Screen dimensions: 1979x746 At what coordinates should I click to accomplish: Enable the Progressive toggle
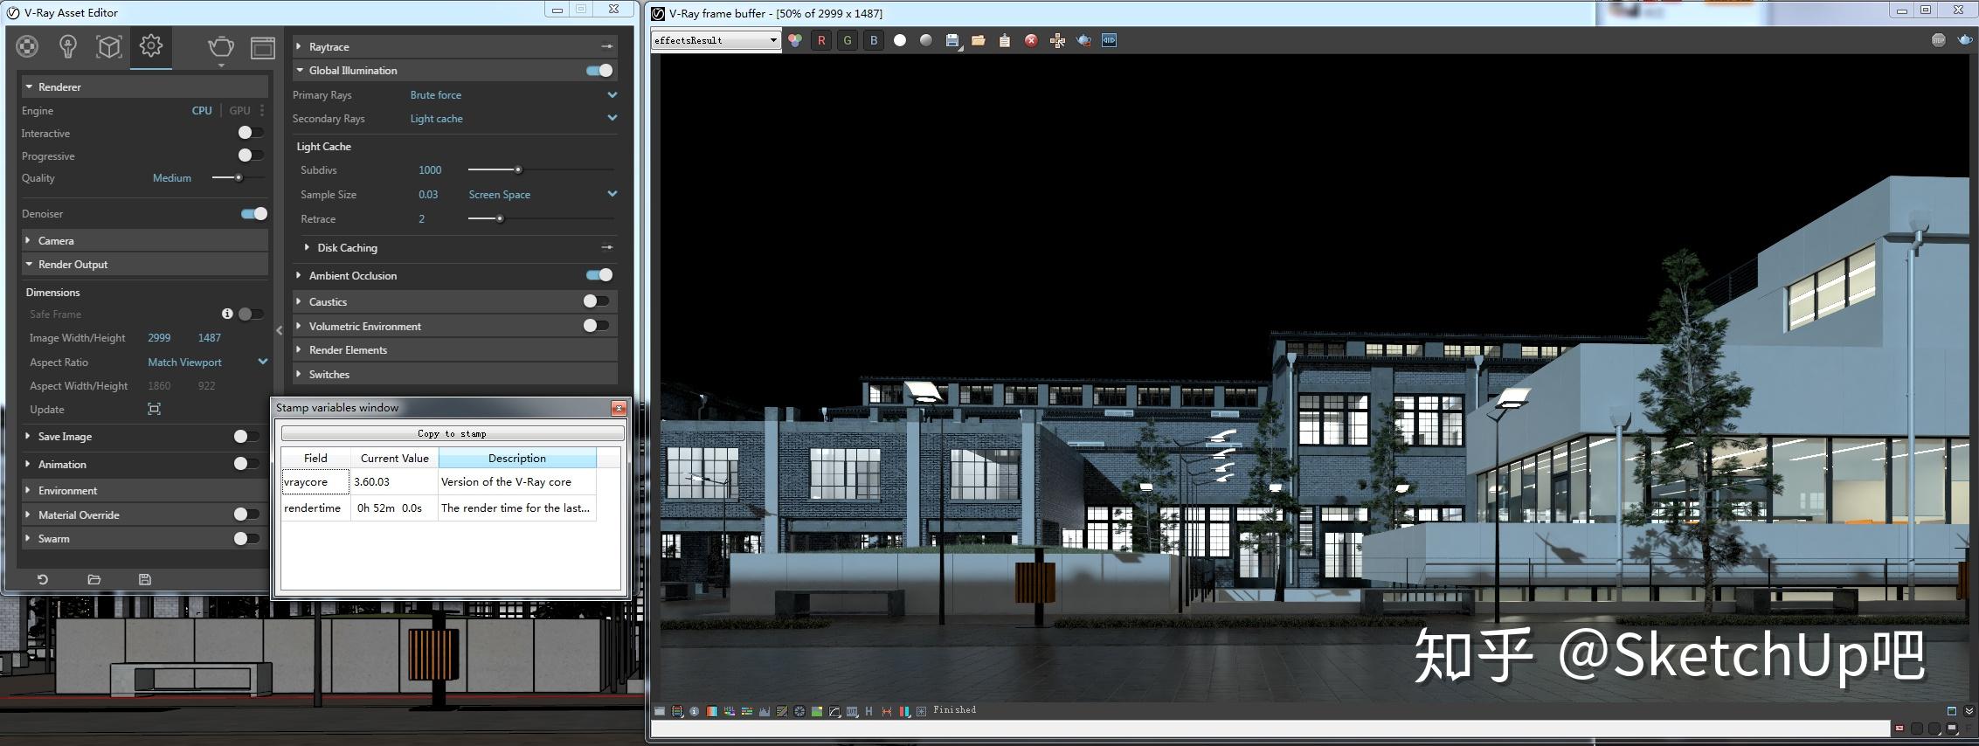251,155
